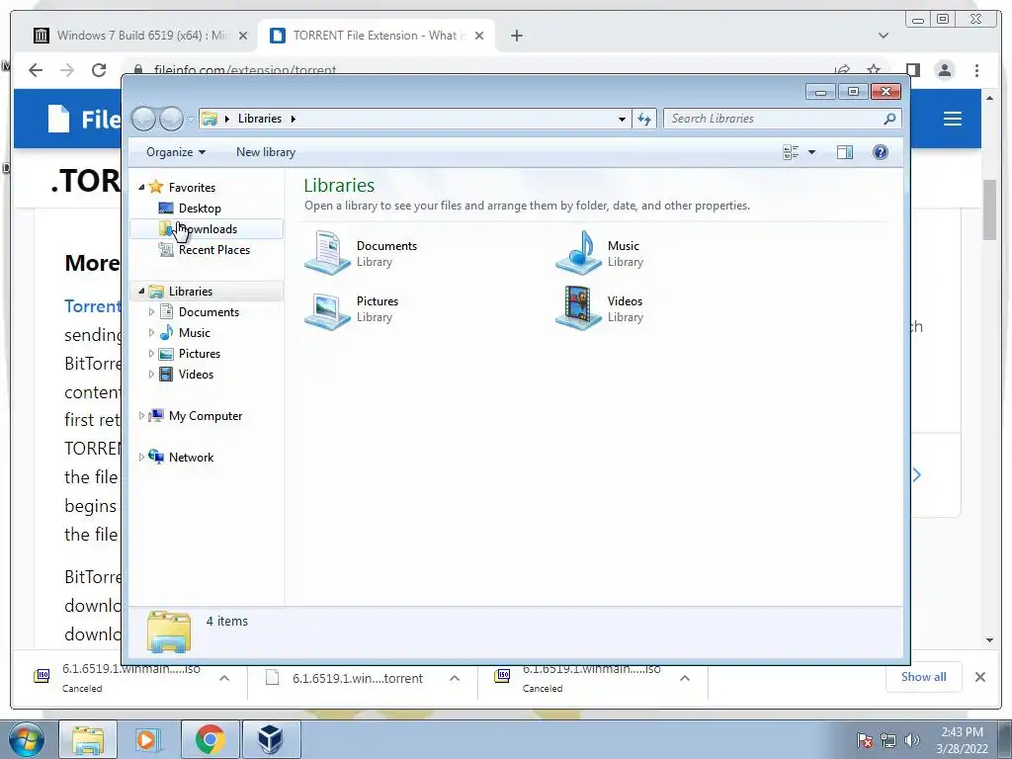Screen dimensions: 1012x759
Task: Switch to TORRENT File Extension tab
Action: pos(377,36)
